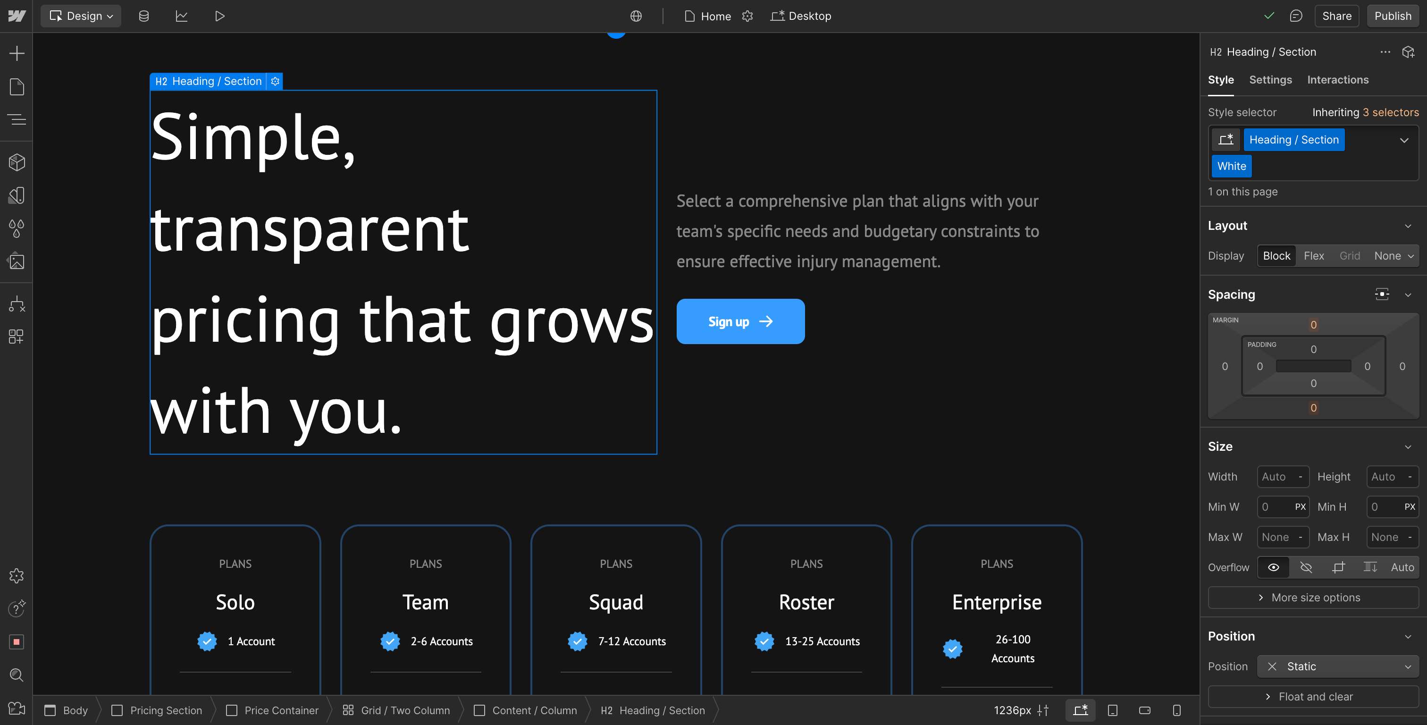The image size is (1427, 725).
Task: Click the Publish button
Action: click(1392, 16)
